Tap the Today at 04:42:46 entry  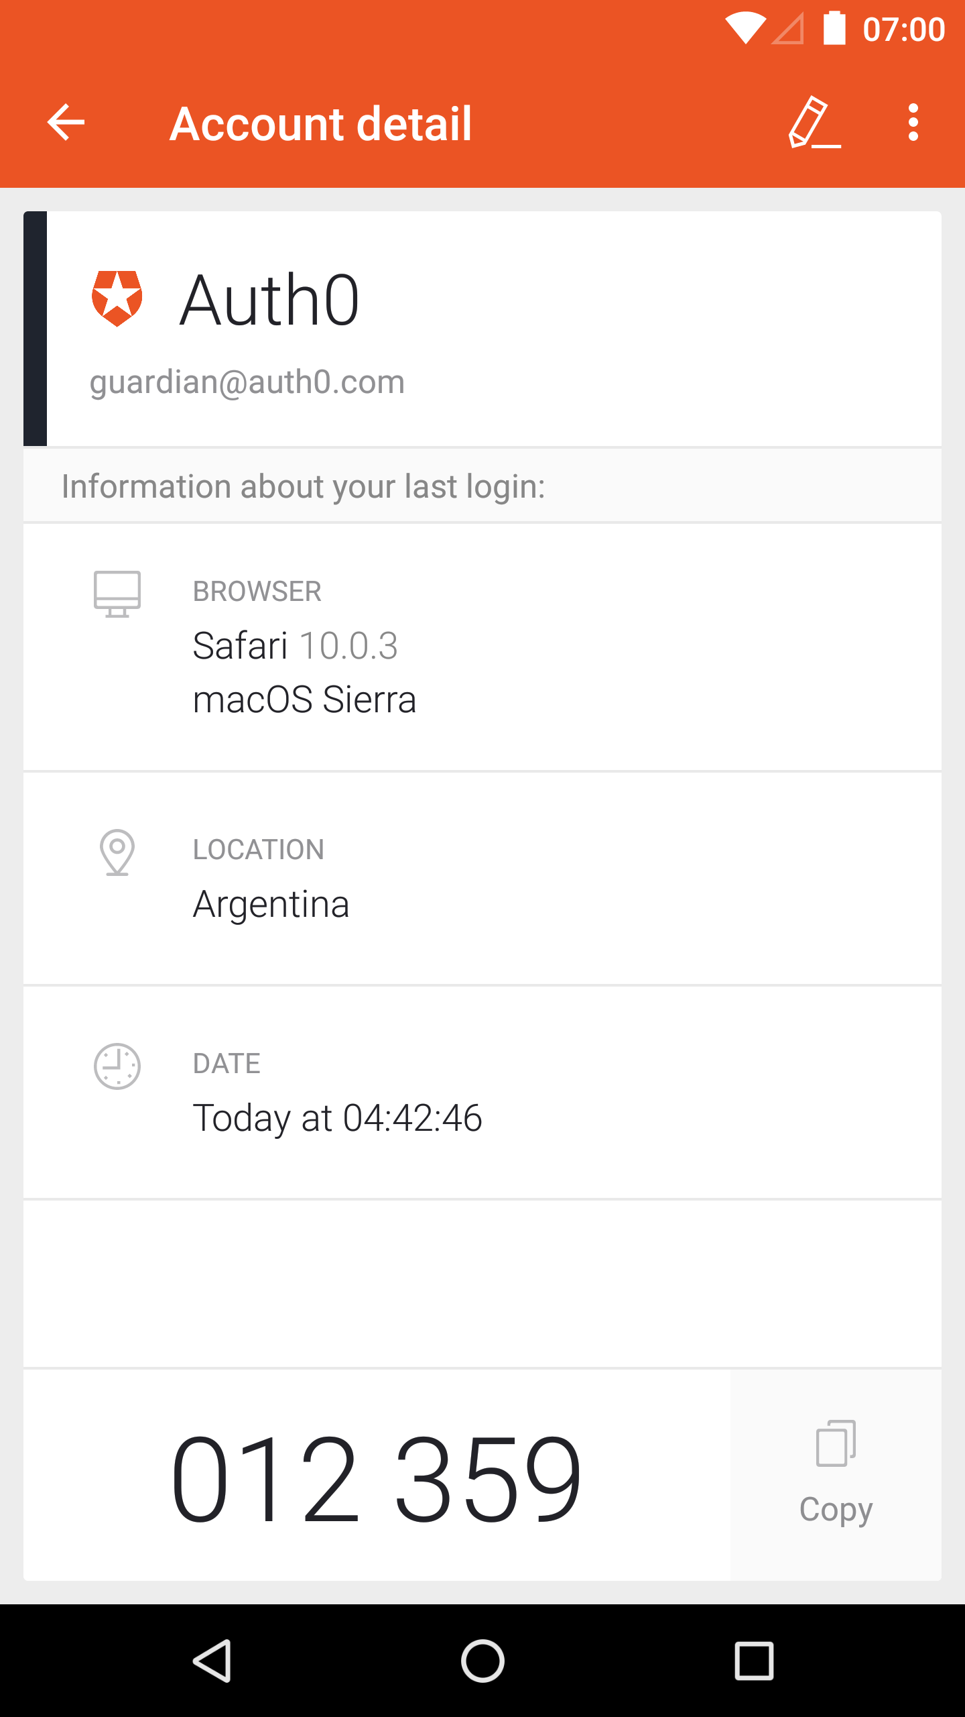click(338, 1118)
